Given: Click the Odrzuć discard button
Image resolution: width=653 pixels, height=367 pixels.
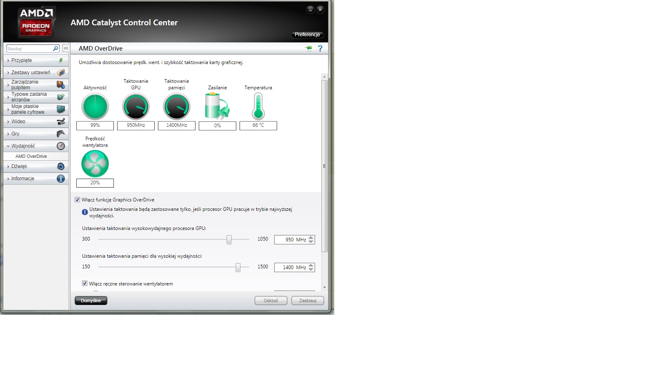Looking at the screenshot, I should tap(271, 301).
